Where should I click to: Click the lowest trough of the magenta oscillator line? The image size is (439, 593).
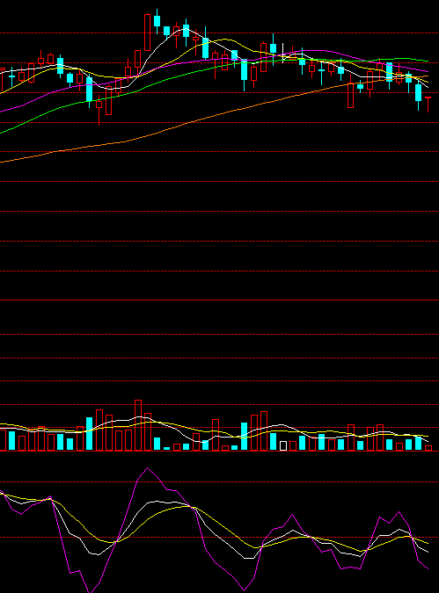point(90,591)
